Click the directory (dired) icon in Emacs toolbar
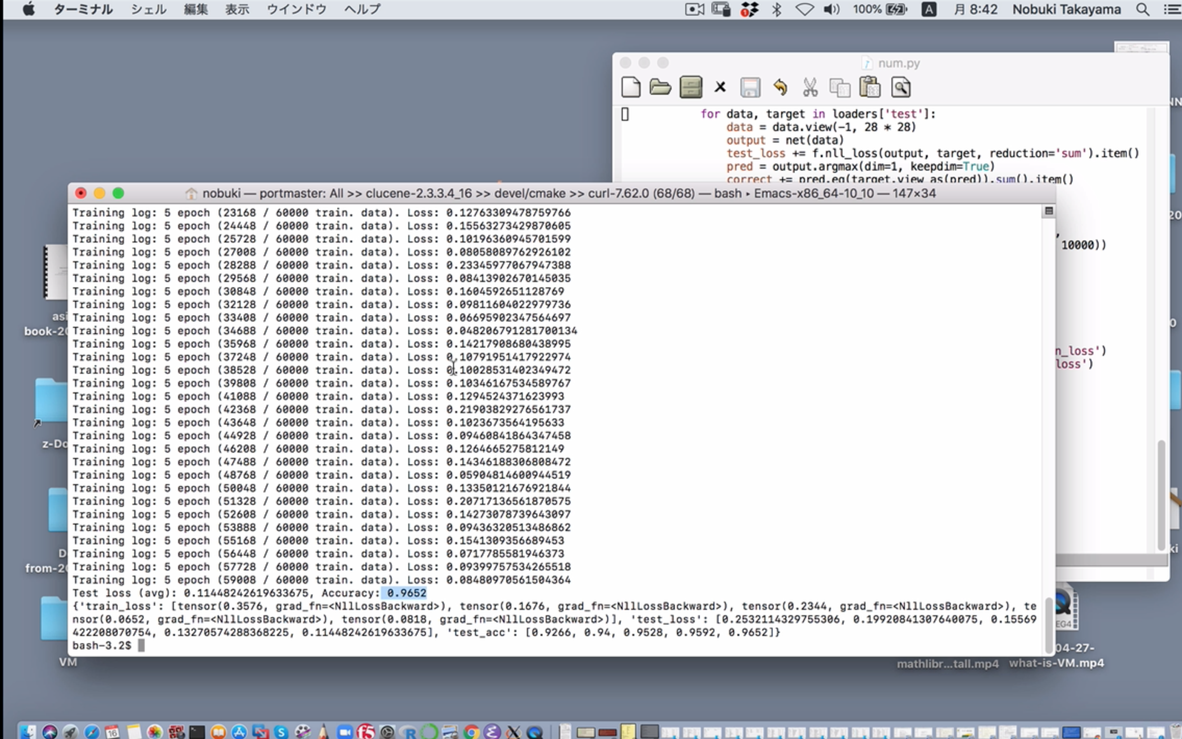The width and height of the screenshot is (1182, 739). click(x=690, y=87)
